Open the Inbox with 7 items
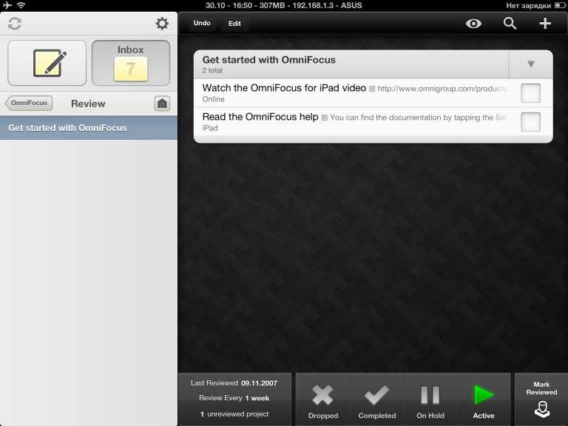 tap(131, 63)
